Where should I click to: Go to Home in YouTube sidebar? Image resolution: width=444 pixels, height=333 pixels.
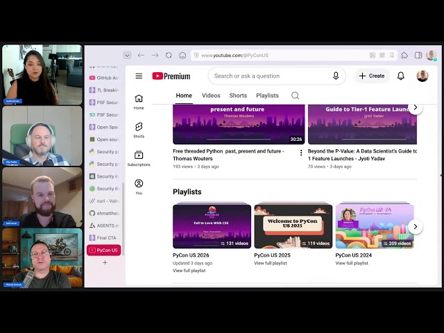pos(139,102)
